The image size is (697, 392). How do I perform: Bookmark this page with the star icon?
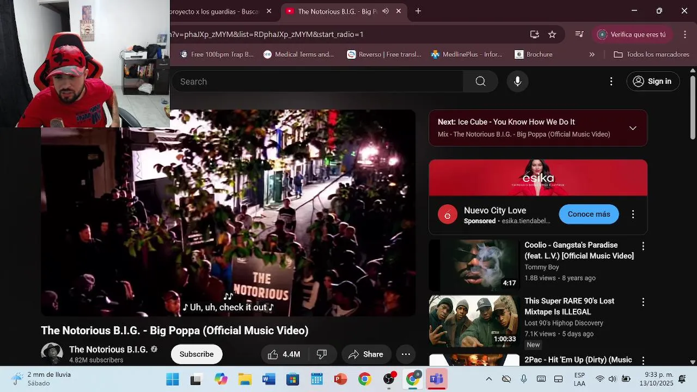pyautogui.click(x=552, y=34)
